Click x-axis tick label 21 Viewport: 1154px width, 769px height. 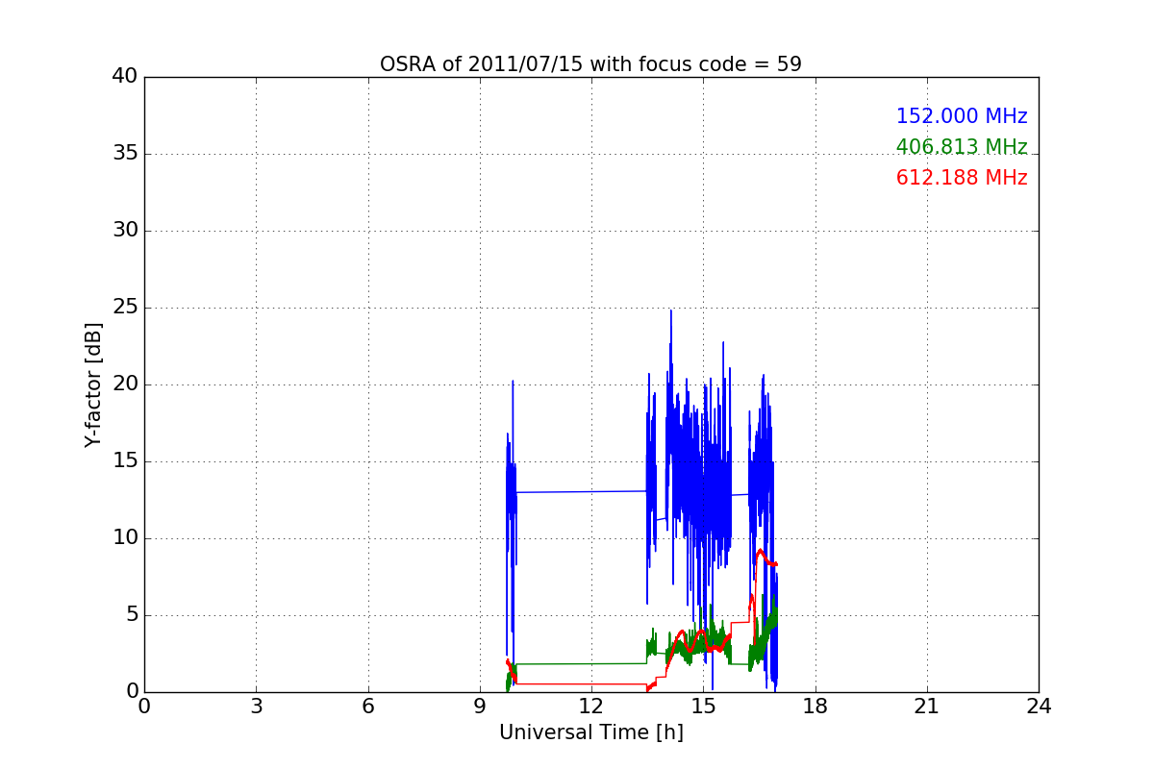[x=927, y=707]
